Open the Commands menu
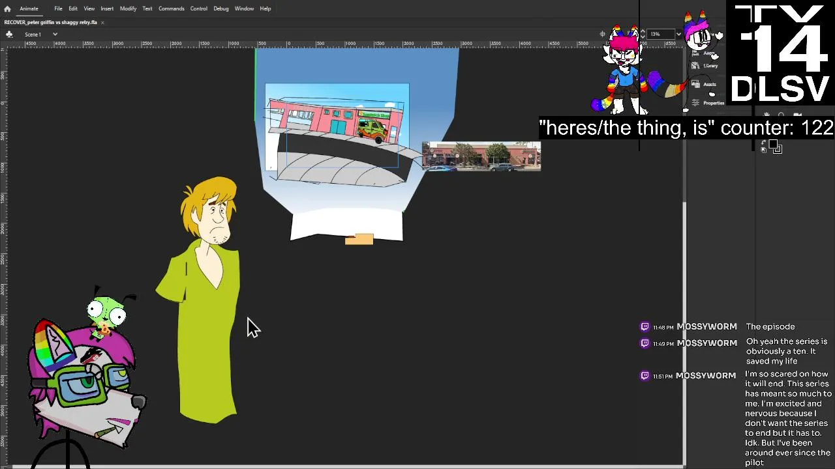 coord(172,8)
